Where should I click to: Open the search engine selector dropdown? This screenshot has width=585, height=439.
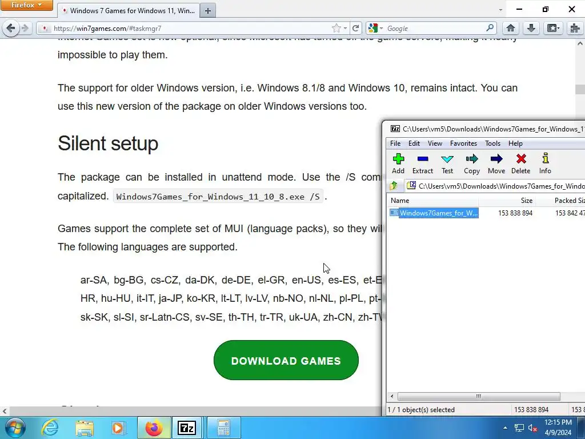(375, 28)
